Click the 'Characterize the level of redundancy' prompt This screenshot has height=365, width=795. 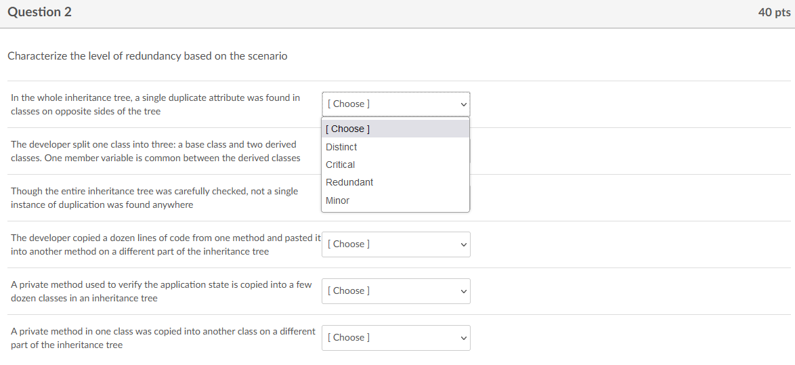click(147, 56)
